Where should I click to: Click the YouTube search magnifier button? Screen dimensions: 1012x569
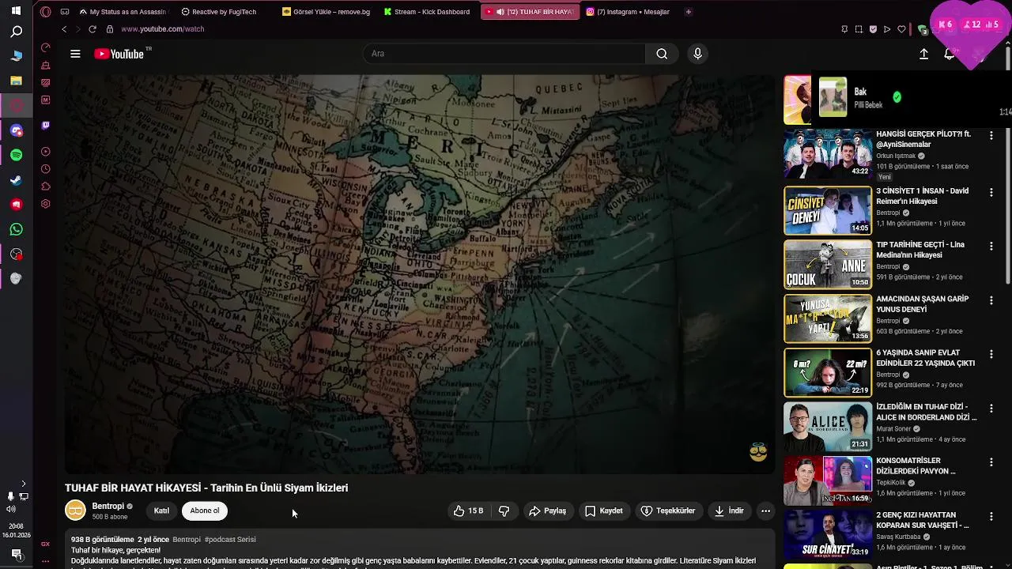point(662,54)
